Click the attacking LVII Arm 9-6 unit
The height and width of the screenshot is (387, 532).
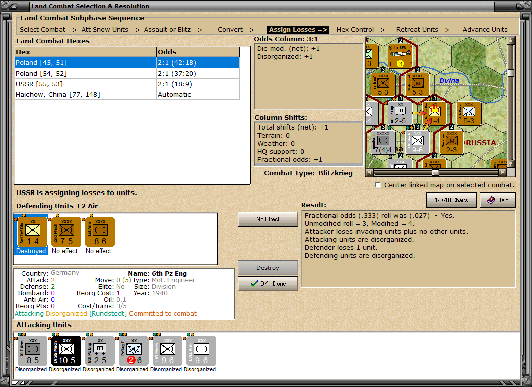pyautogui.click(x=201, y=351)
